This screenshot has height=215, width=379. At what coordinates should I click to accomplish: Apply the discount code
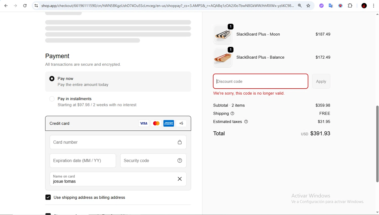(321, 81)
